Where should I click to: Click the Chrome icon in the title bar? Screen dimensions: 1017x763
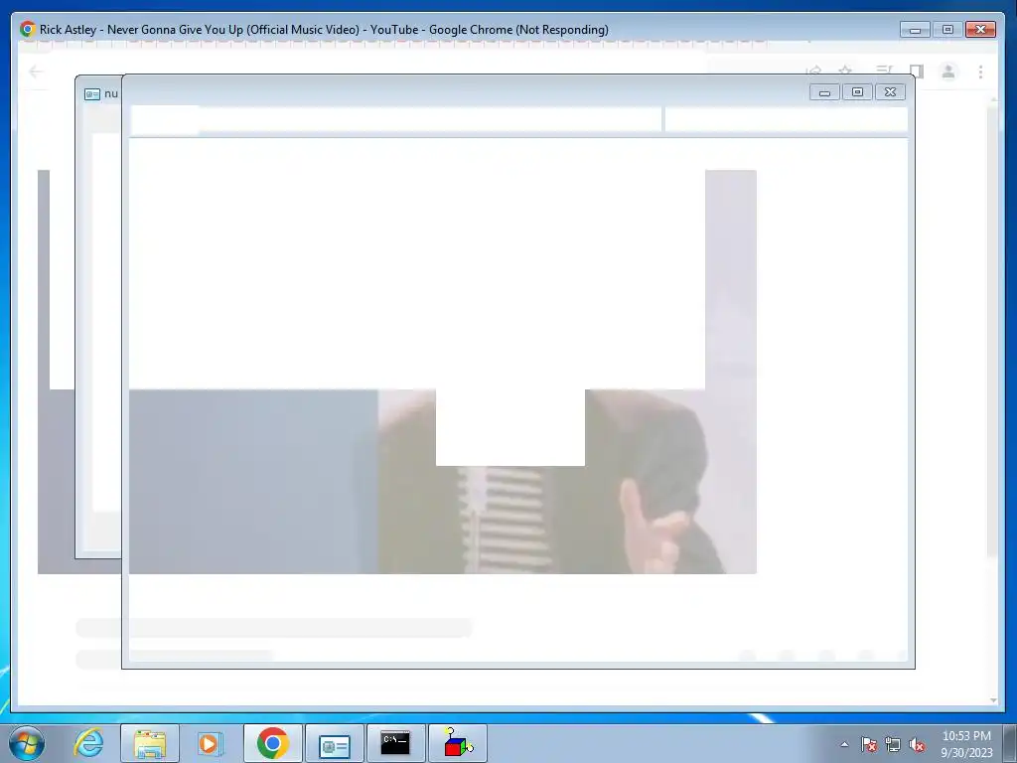coord(27,29)
